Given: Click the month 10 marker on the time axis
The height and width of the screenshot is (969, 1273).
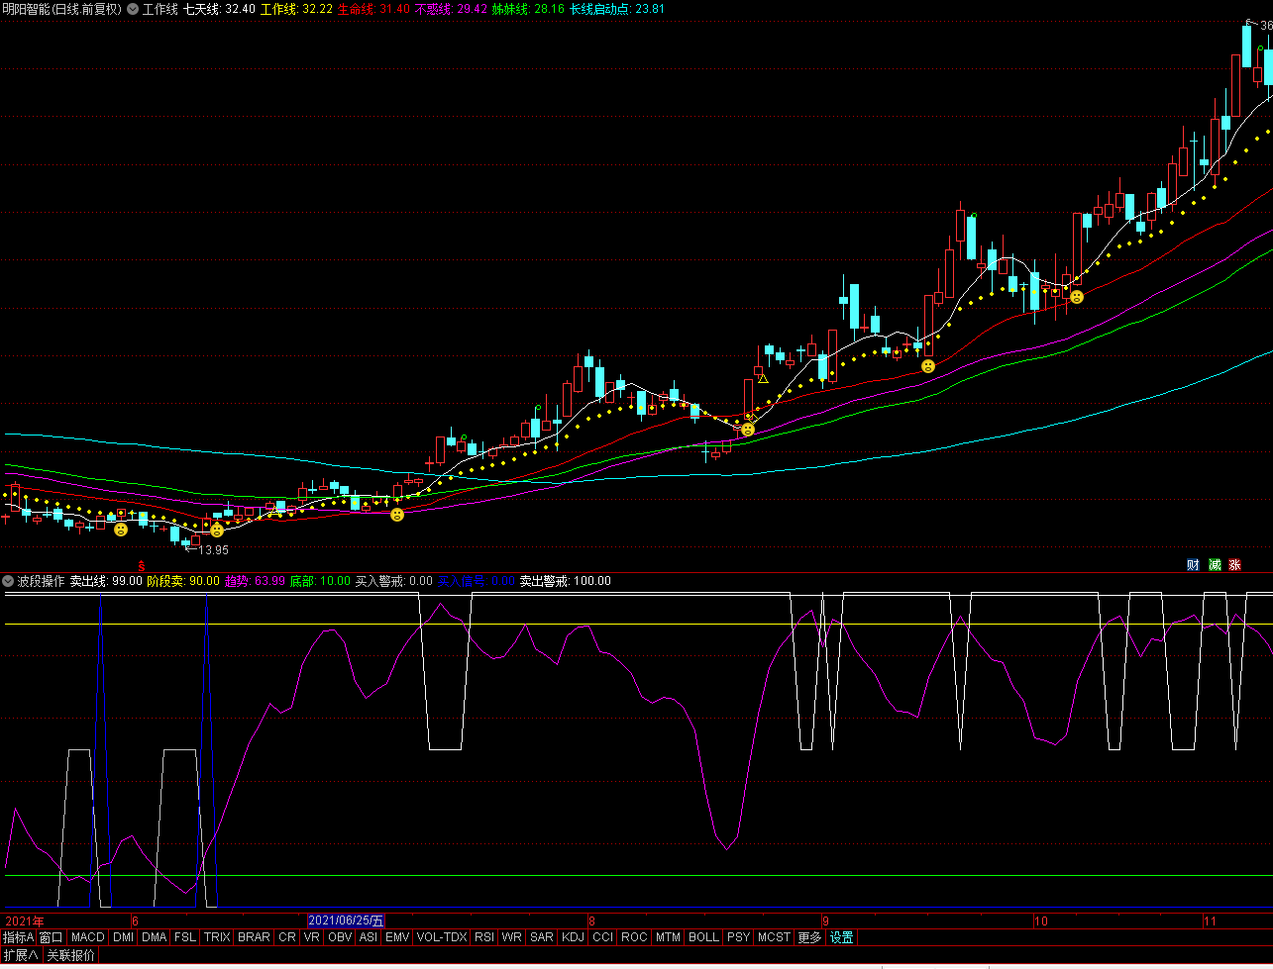Looking at the screenshot, I should (1040, 921).
